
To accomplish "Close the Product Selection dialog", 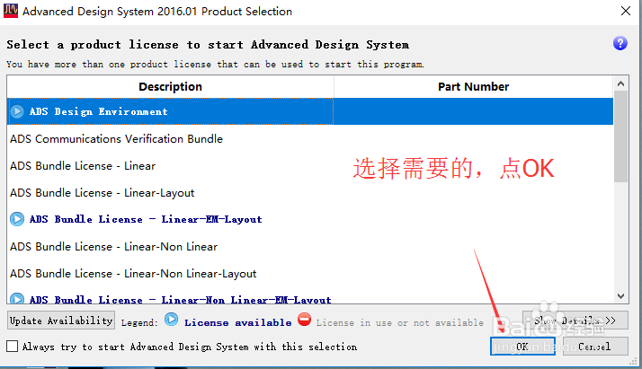I will point(625,11).
